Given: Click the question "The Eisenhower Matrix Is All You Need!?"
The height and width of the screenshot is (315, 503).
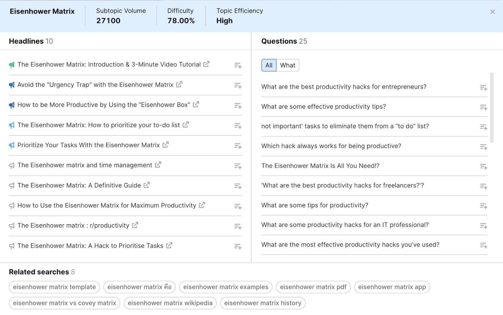Looking at the screenshot, I should [320, 166].
